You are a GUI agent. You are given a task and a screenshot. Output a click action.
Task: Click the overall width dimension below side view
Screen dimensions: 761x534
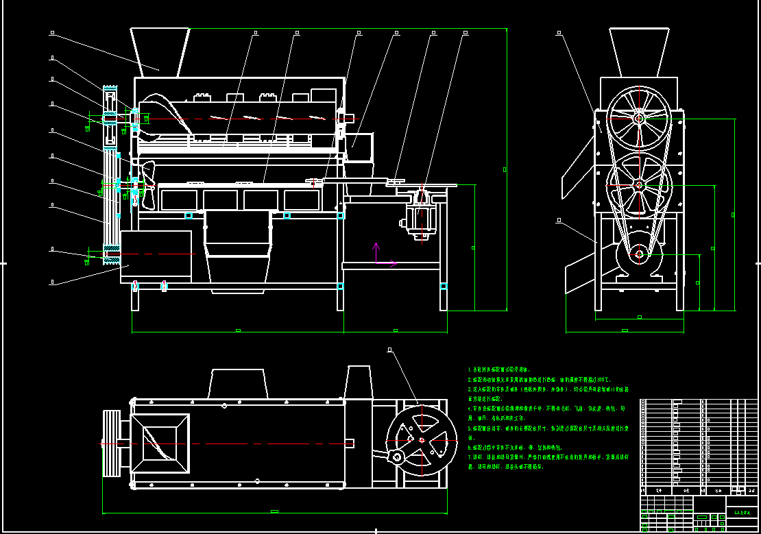click(x=625, y=330)
